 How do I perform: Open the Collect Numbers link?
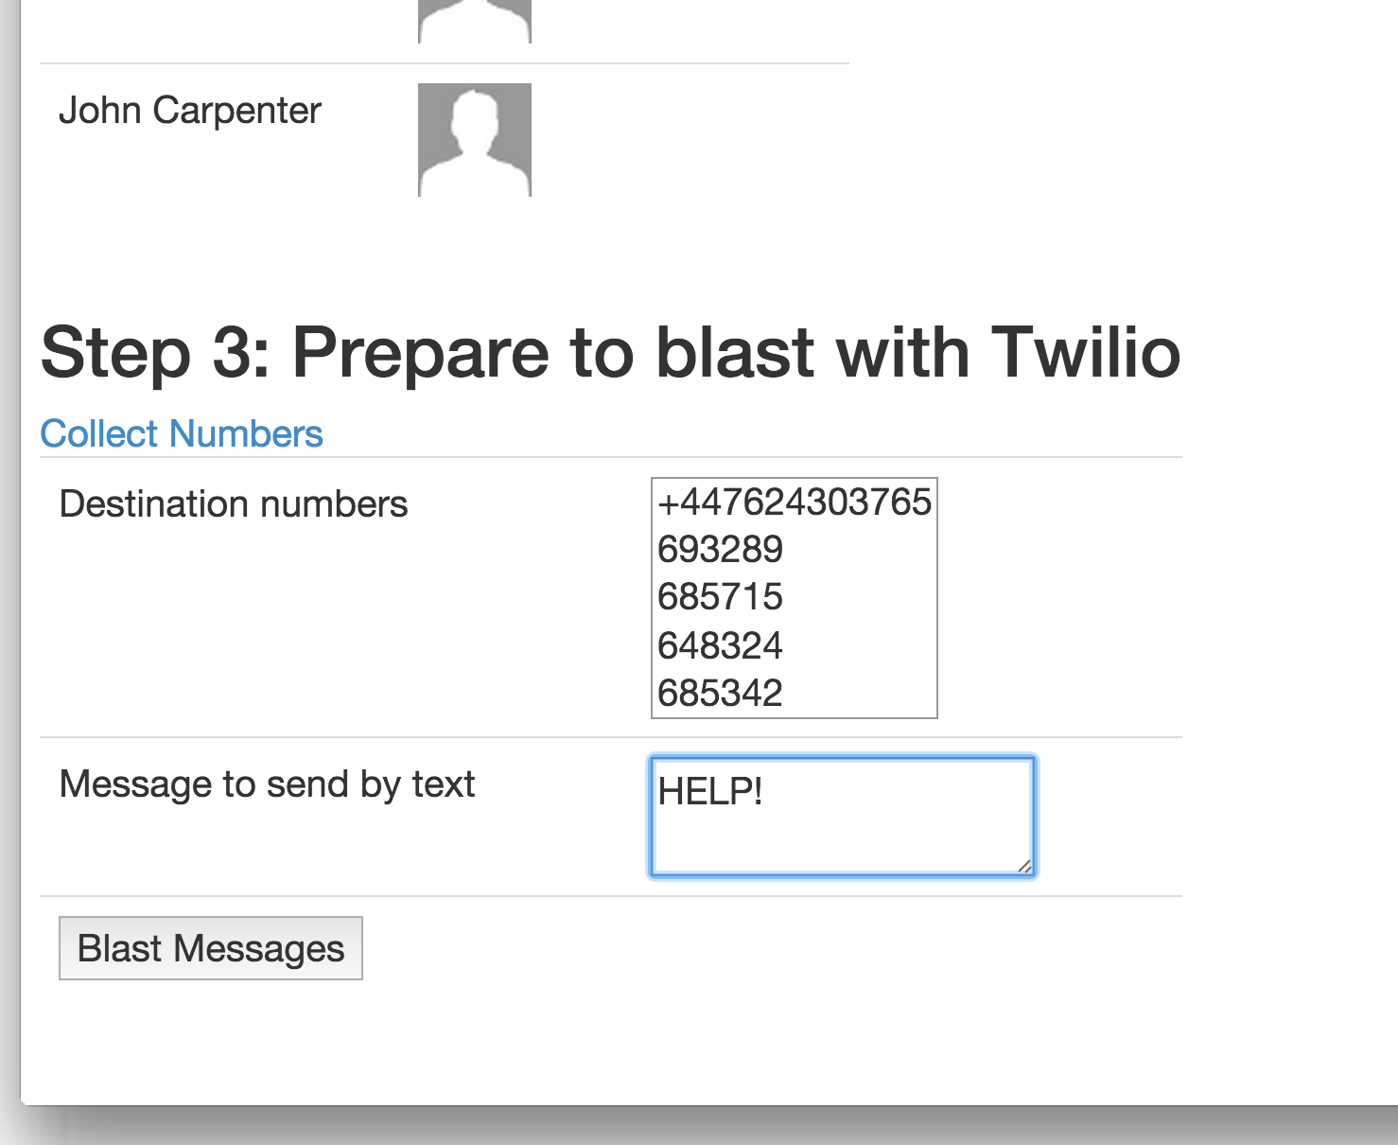coord(181,432)
